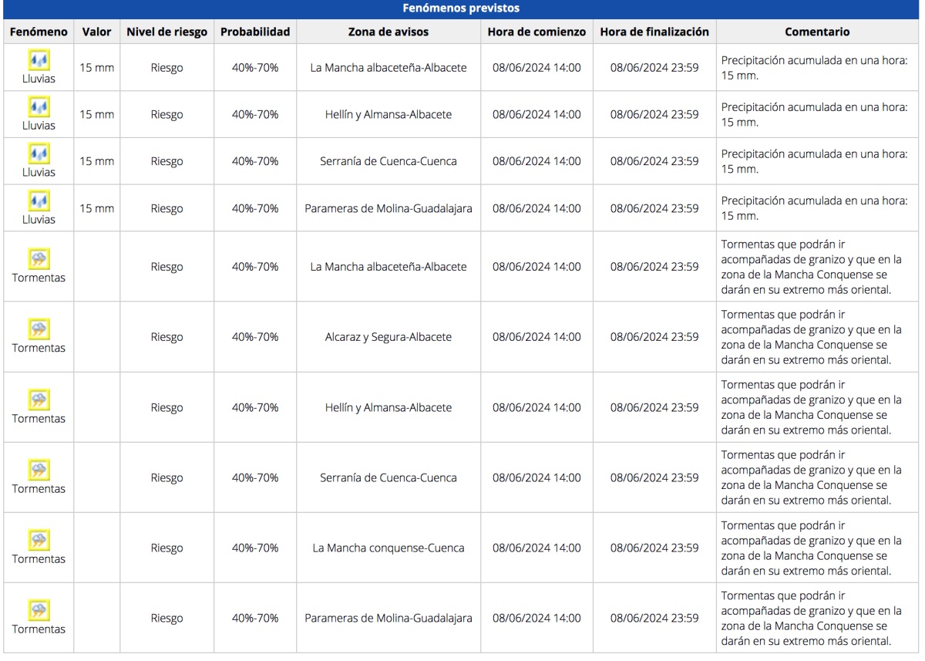
Task: Click zone 'Alcaraz y Segura-Albacete'
Action: click(x=388, y=337)
